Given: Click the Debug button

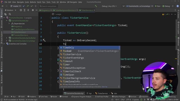Looking at the screenshot, I should [166, 6].
